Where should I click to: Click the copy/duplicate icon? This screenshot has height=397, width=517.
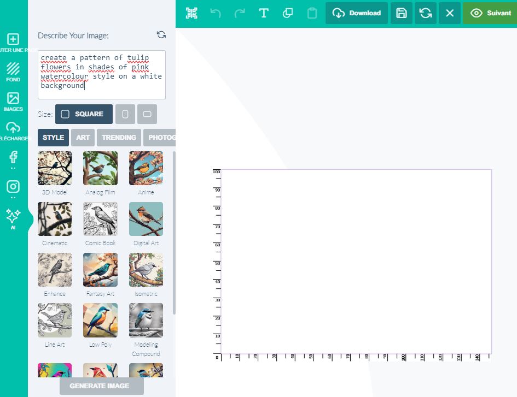tap(288, 13)
